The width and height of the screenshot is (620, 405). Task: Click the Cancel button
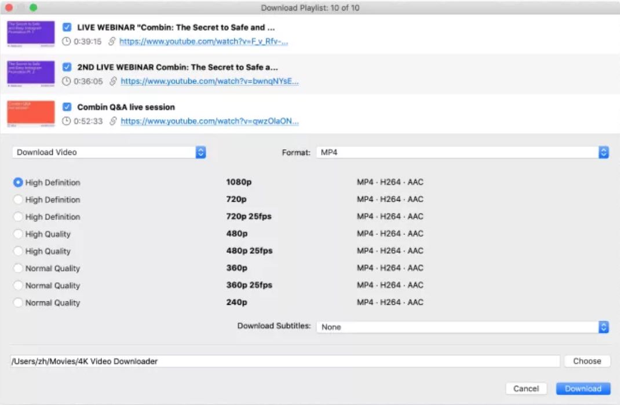pos(526,388)
